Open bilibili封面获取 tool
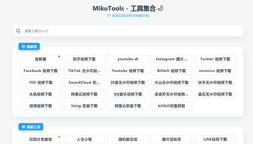This screenshot has height=144, width=253. click(x=172, y=106)
